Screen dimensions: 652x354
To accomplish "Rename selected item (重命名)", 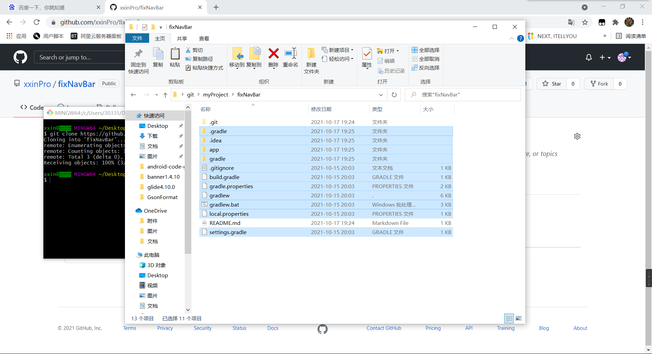I will pos(291,57).
